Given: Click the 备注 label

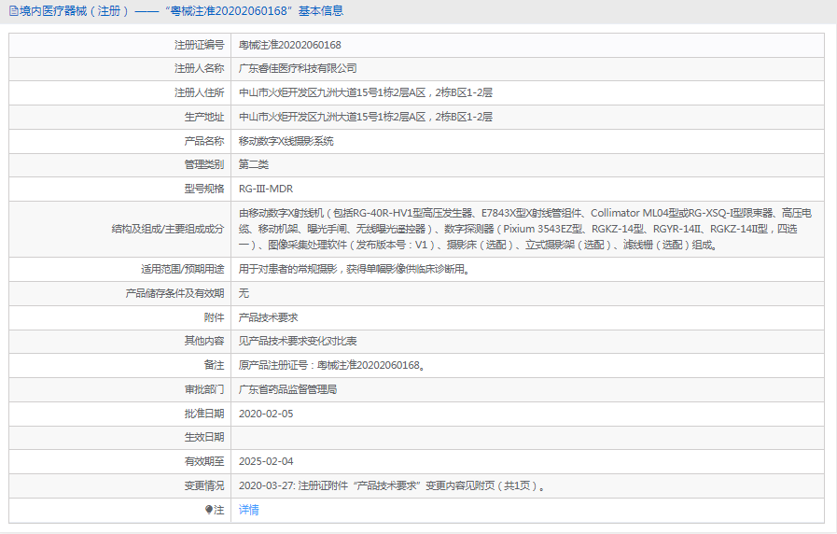Looking at the screenshot, I should (x=214, y=366).
